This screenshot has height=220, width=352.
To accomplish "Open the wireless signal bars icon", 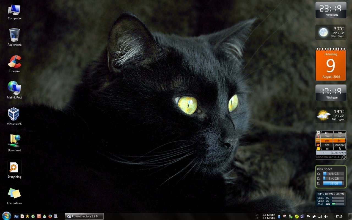I will pos(320,217).
